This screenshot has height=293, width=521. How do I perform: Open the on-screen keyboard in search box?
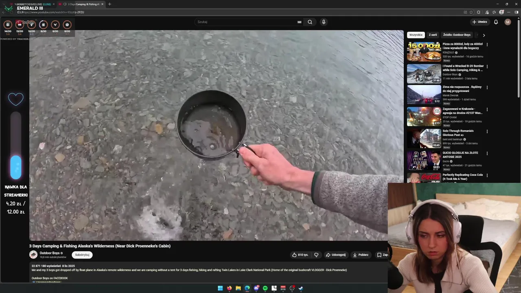300,22
